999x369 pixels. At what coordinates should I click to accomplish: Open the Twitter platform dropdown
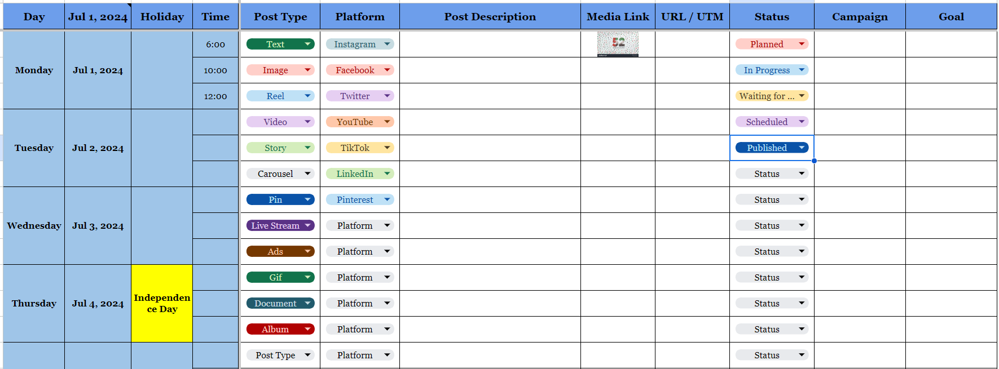(359, 96)
